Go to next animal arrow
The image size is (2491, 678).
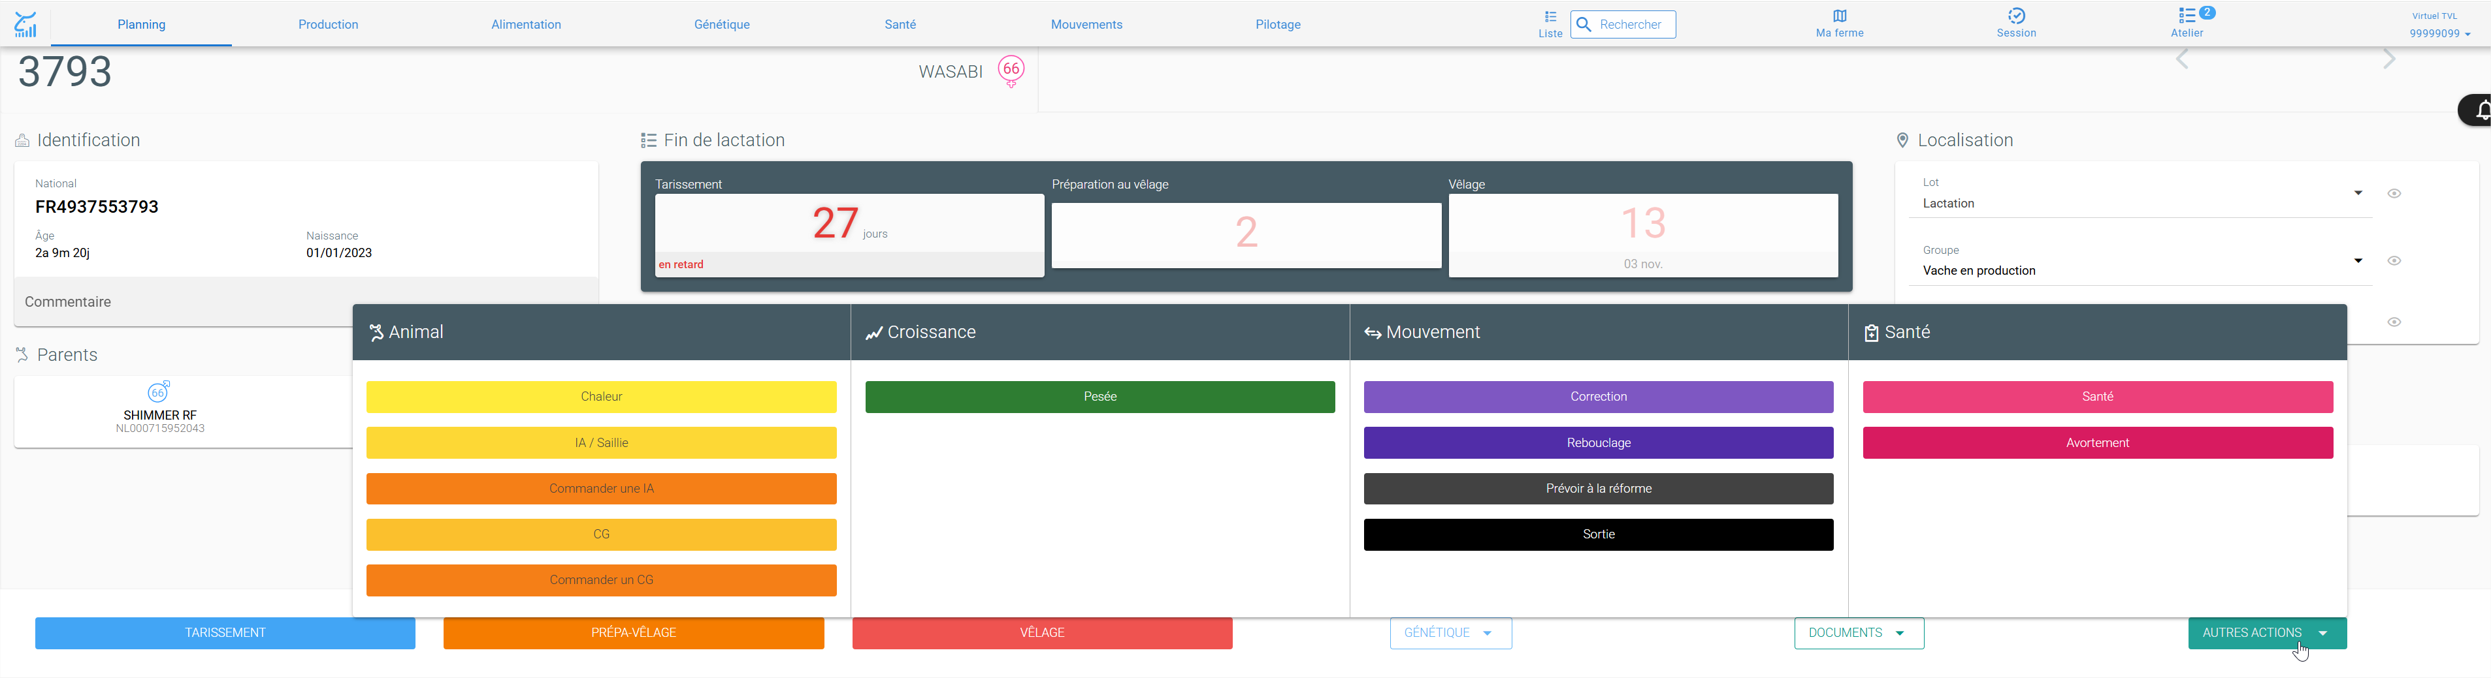(x=2390, y=60)
